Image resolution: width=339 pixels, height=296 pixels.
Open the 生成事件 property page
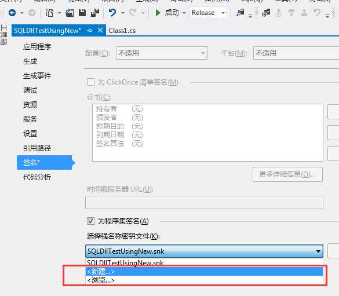[37, 76]
